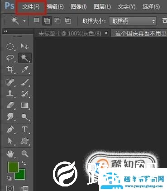Select the Move tool
The image size is (167, 191).
point(24,46)
